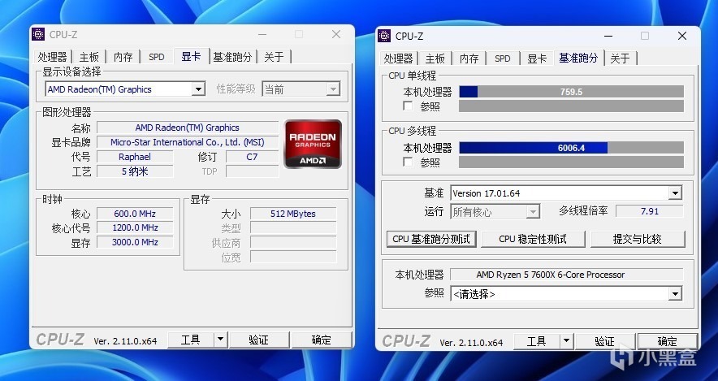Click the 512 MBytes memory size value
The height and width of the screenshot is (381, 718).
pos(293,214)
